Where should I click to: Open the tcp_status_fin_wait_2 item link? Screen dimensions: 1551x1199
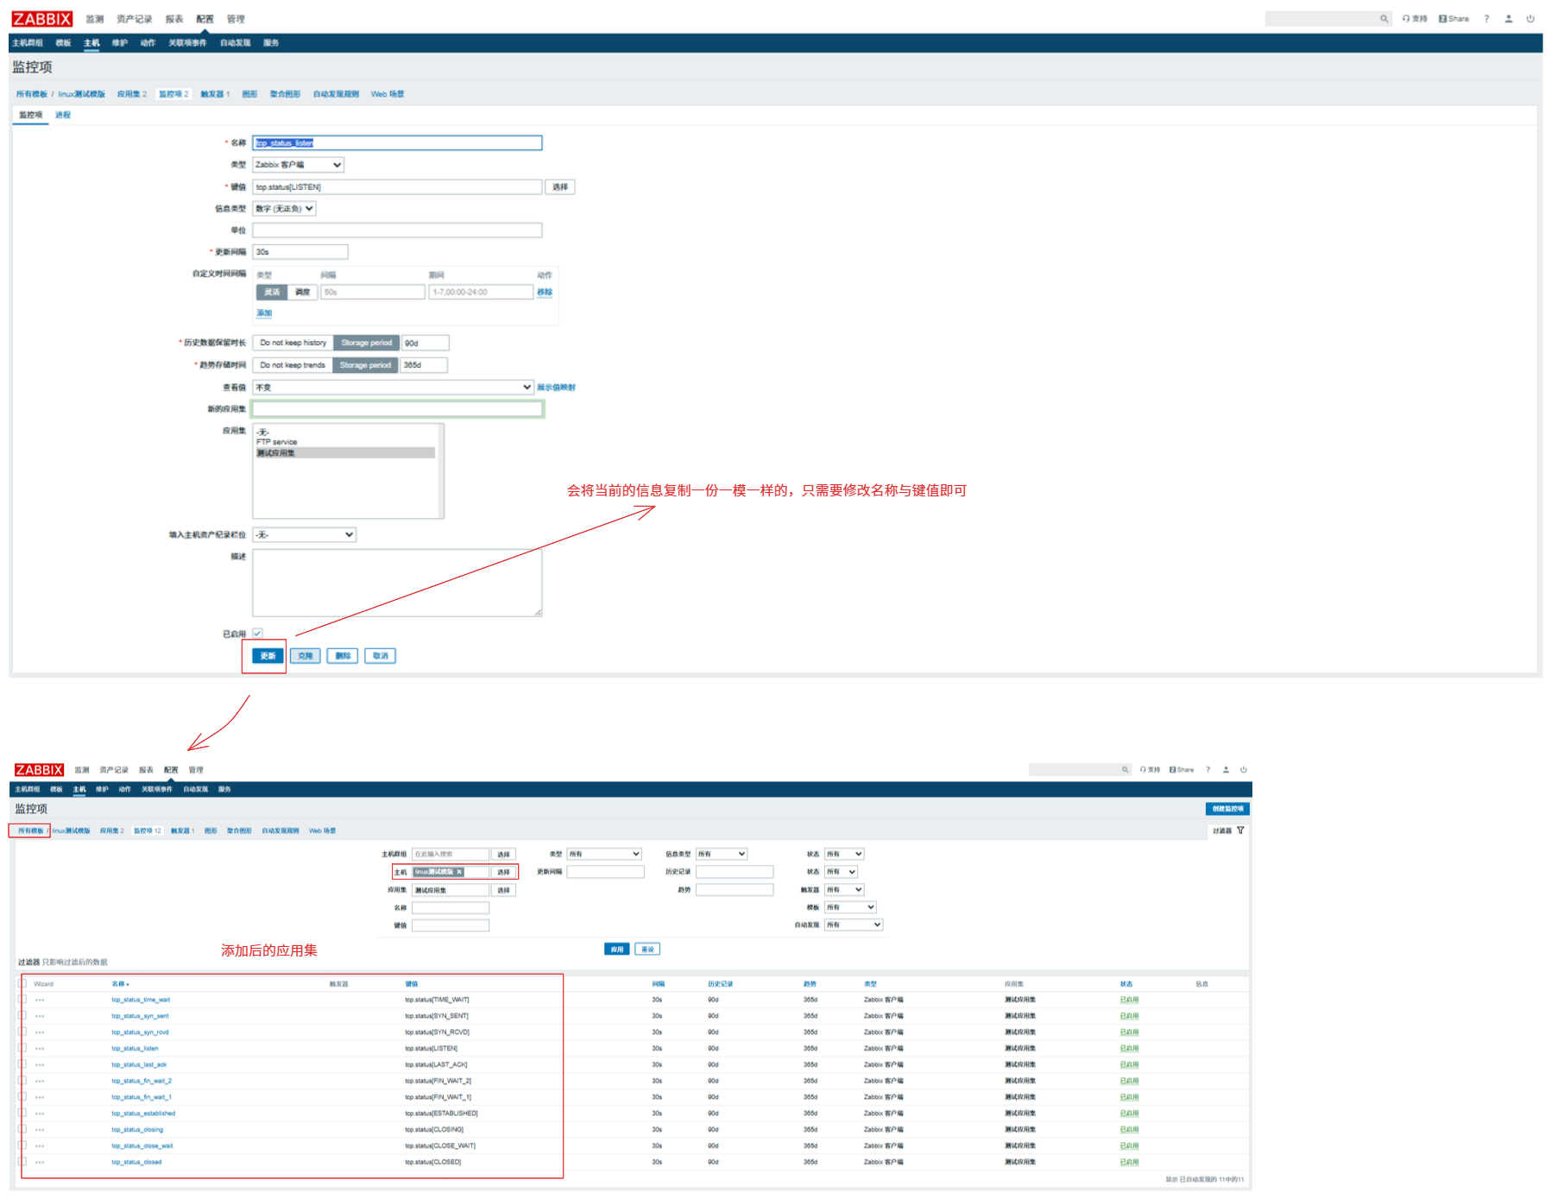click(142, 1081)
